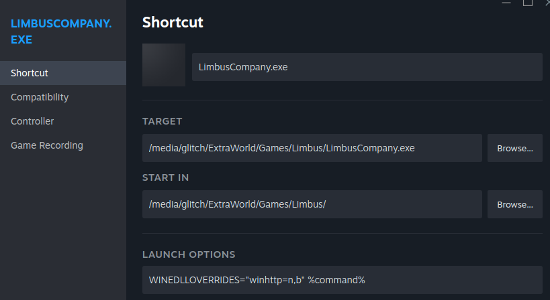The height and width of the screenshot is (300, 550).
Task: Edit the Launch Options text field
Action: tap(342, 280)
